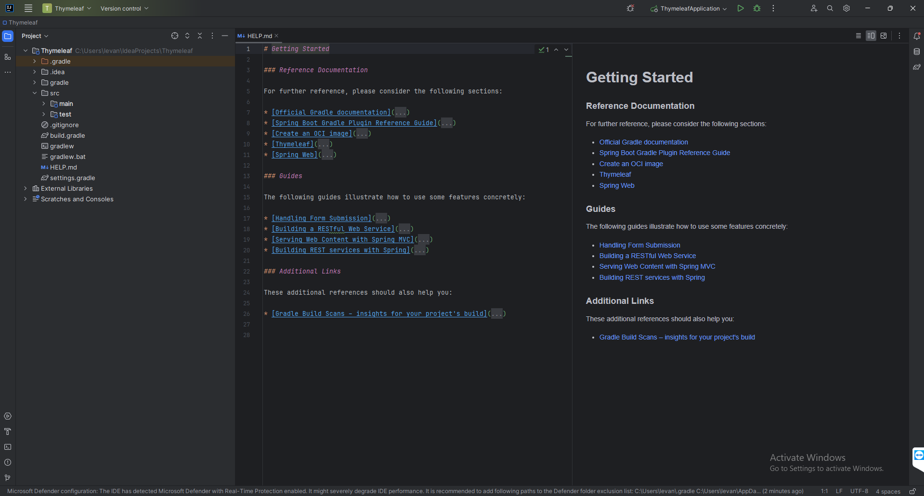Expand all in project tree
The image size is (924, 496).
point(187,36)
